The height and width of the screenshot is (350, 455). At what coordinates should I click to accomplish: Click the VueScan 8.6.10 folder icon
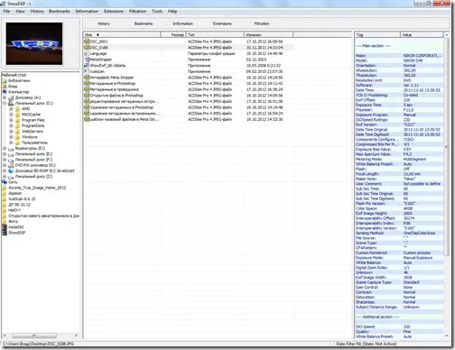coord(5,198)
